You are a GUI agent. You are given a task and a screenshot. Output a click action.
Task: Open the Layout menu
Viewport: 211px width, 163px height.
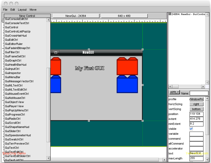point(22,10)
